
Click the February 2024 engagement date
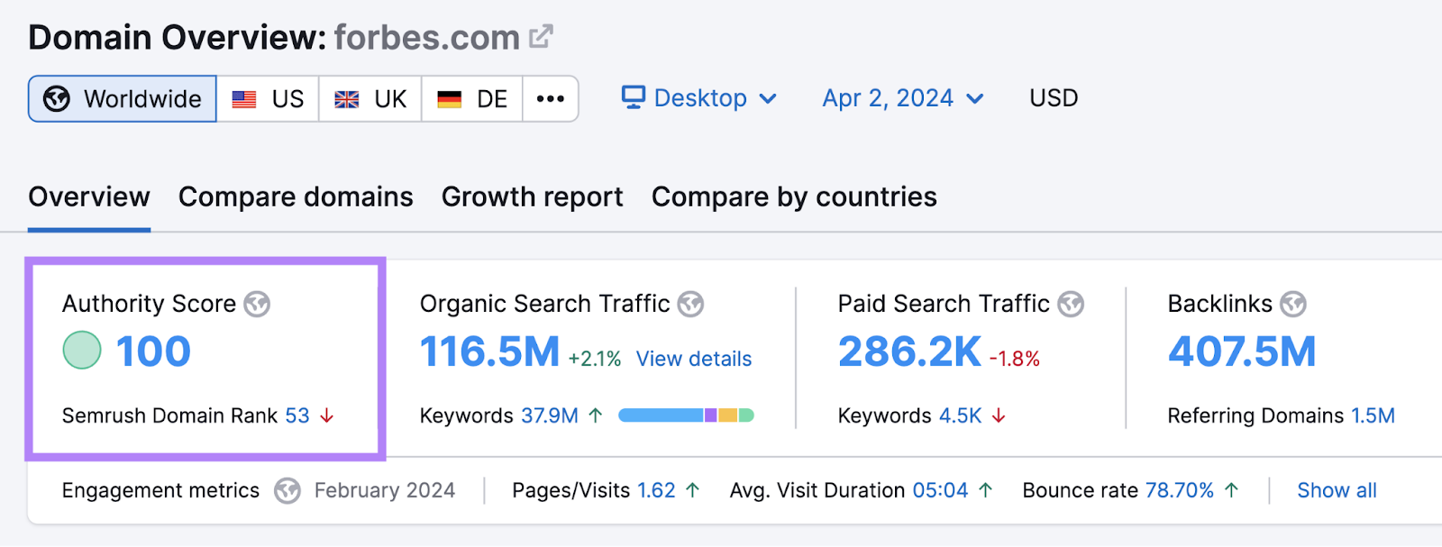pos(385,490)
